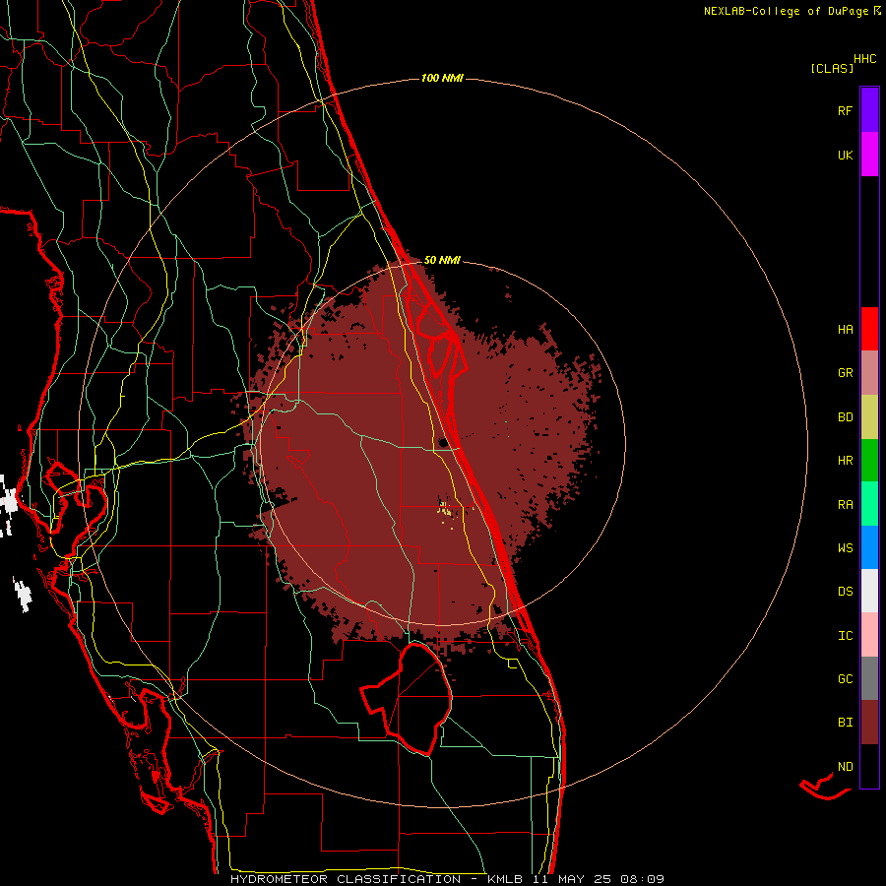This screenshot has width=886, height=886.
Task: Select the BD yellow legend swatch
Action: [869, 416]
